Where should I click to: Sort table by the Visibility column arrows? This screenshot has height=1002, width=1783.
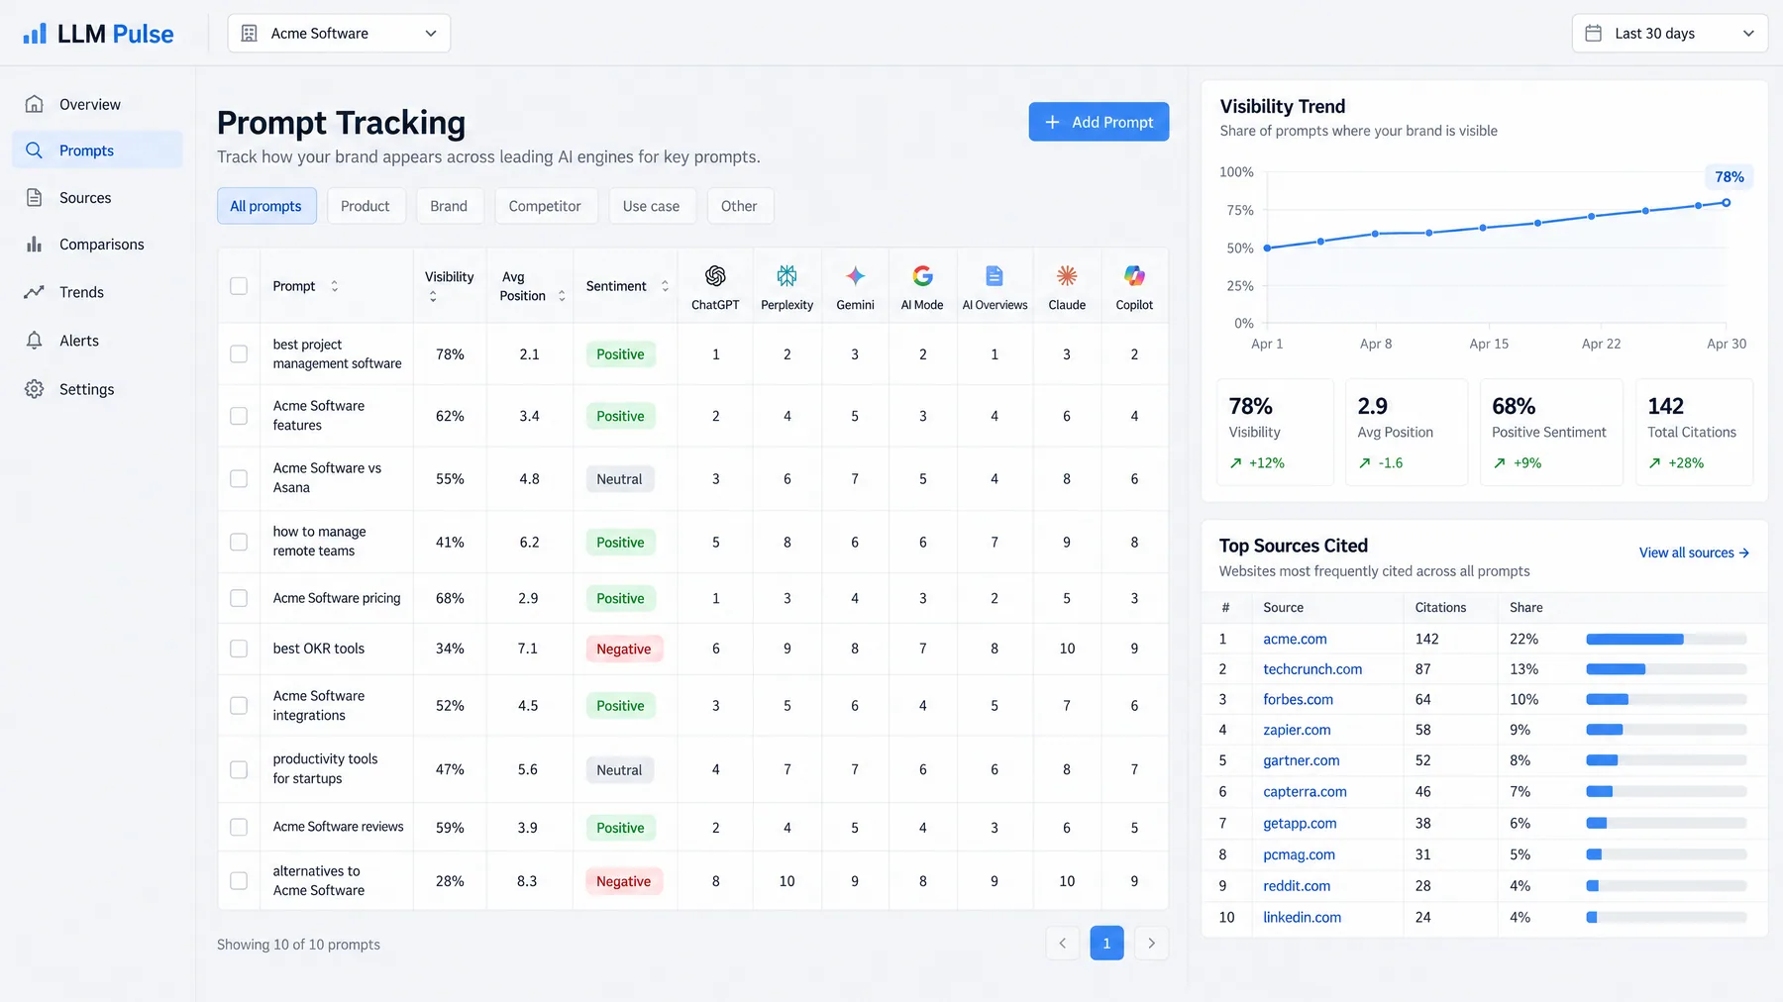pyautogui.click(x=433, y=296)
